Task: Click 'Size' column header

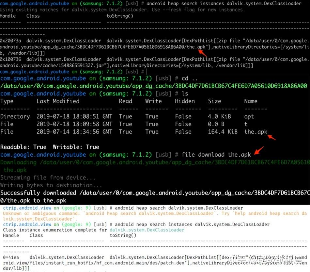Action: coord(214,101)
